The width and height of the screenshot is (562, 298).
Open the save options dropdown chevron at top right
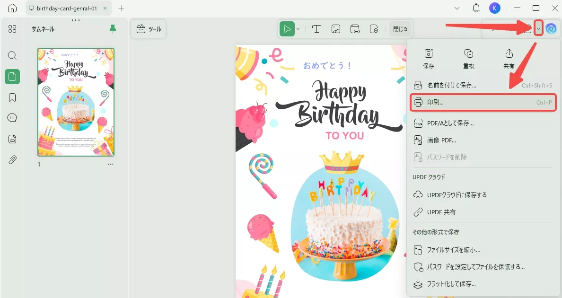538,28
